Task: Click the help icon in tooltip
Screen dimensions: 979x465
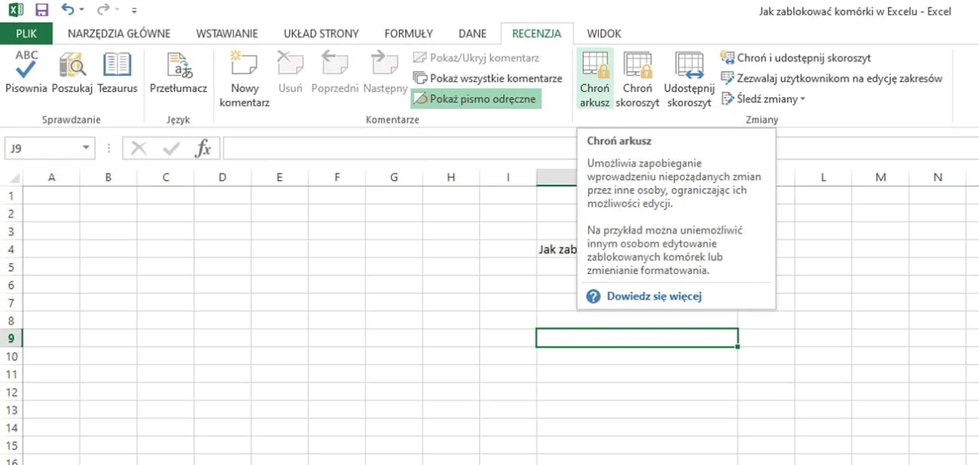Action: point(594,296)
